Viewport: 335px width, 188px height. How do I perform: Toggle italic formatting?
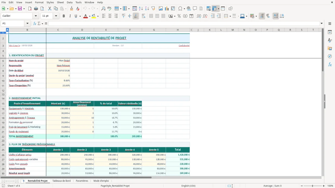coord(70,16)
